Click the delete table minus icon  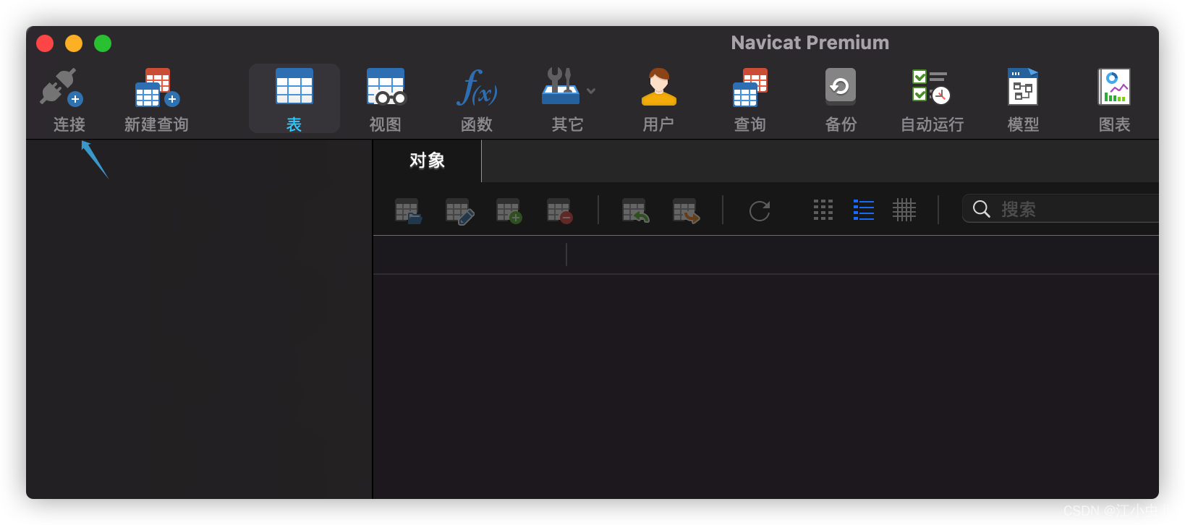point(560,211)
